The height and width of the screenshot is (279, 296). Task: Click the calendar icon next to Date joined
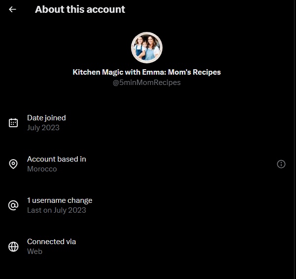(x=13, y=123)
